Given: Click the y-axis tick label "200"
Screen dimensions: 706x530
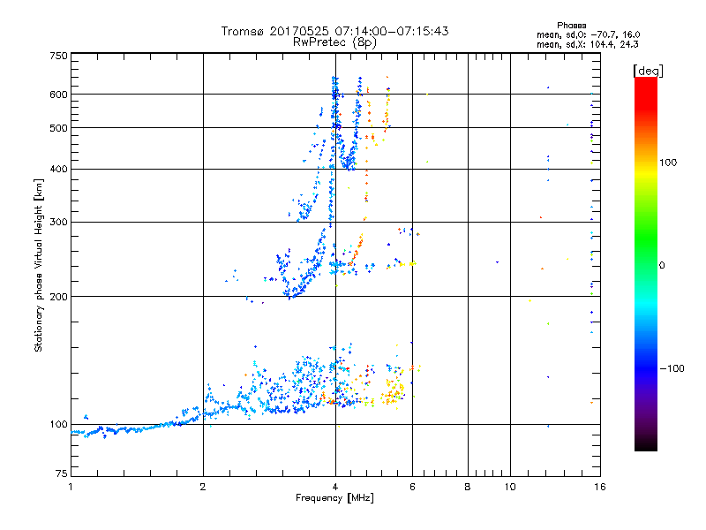Looking at the screenshot, I should coord(58,297).
